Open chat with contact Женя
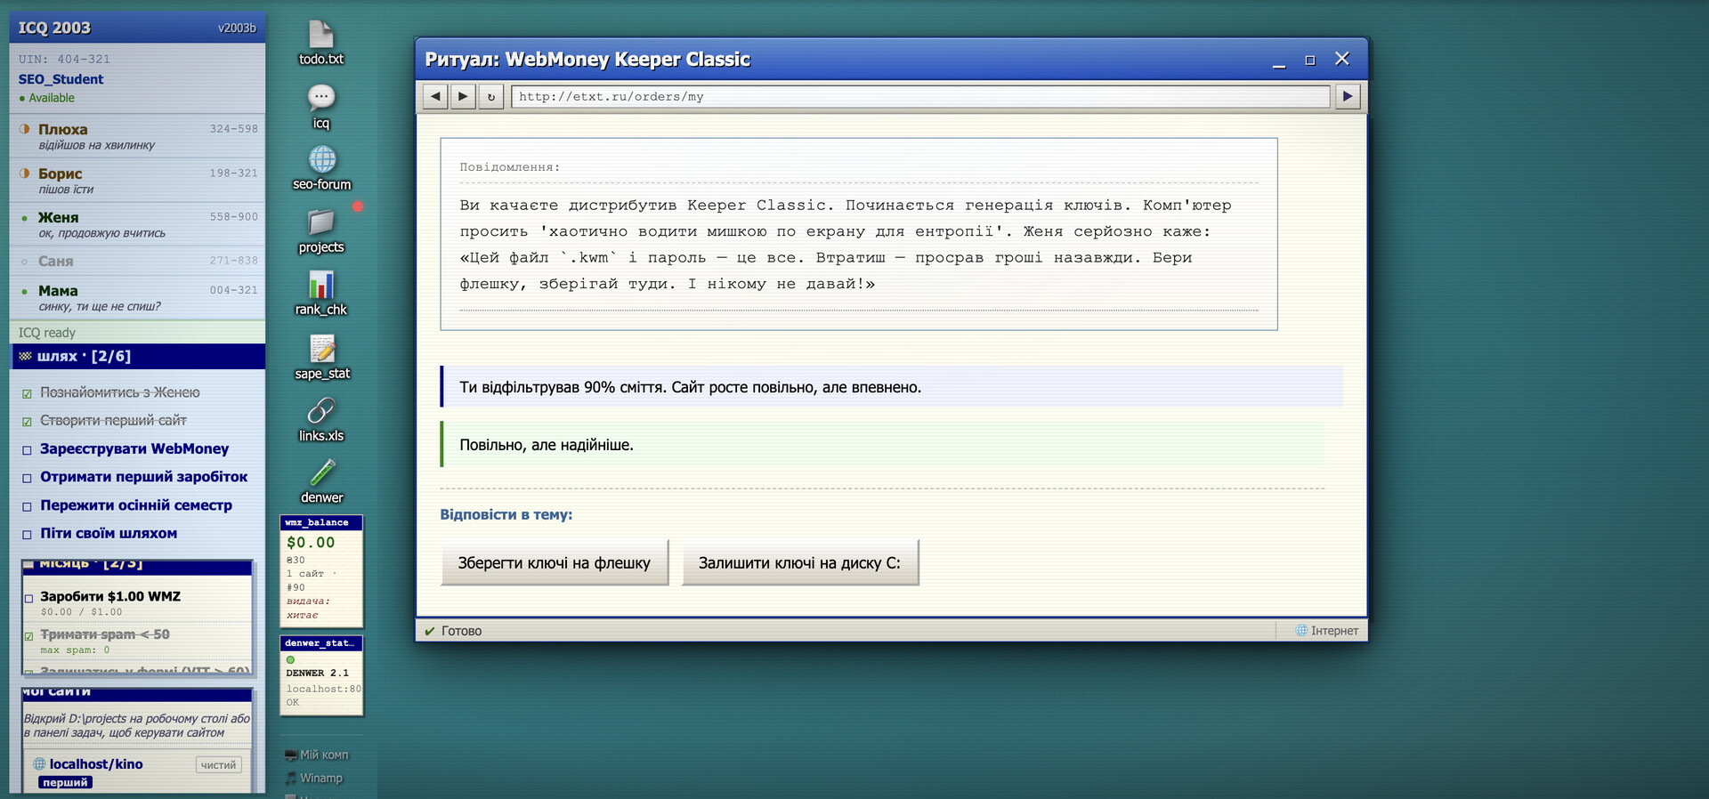 pos(137,224)
